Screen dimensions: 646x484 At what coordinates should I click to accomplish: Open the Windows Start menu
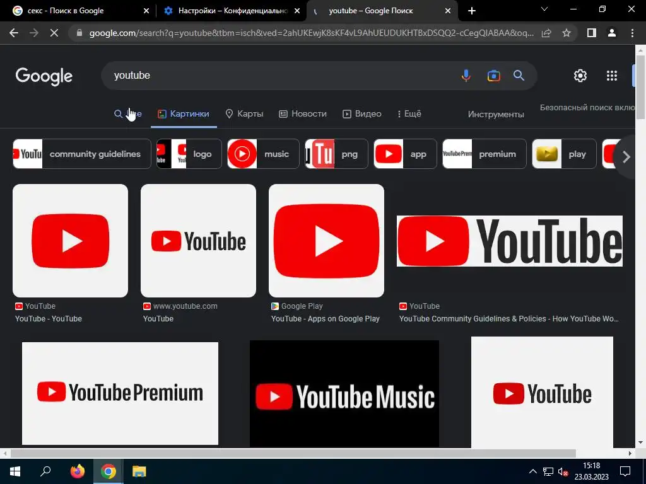point(15,471)
